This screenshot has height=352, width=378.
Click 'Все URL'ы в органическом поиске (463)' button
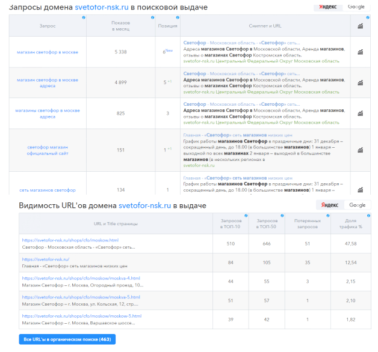click(67, 339)
